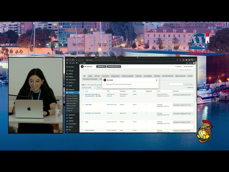Open Apariencia in the WordPress sidebar

coord(72,115)
